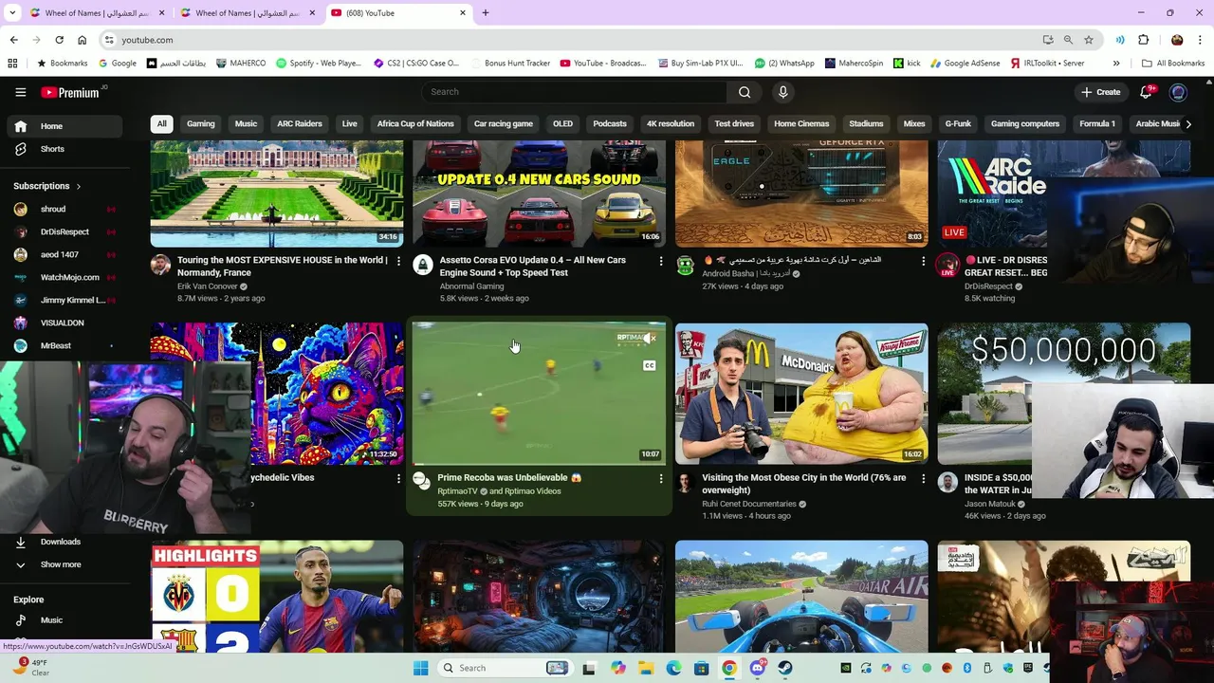
Task: Open a new browser tab
Action: pyautogui.click(x=486, y=13)
